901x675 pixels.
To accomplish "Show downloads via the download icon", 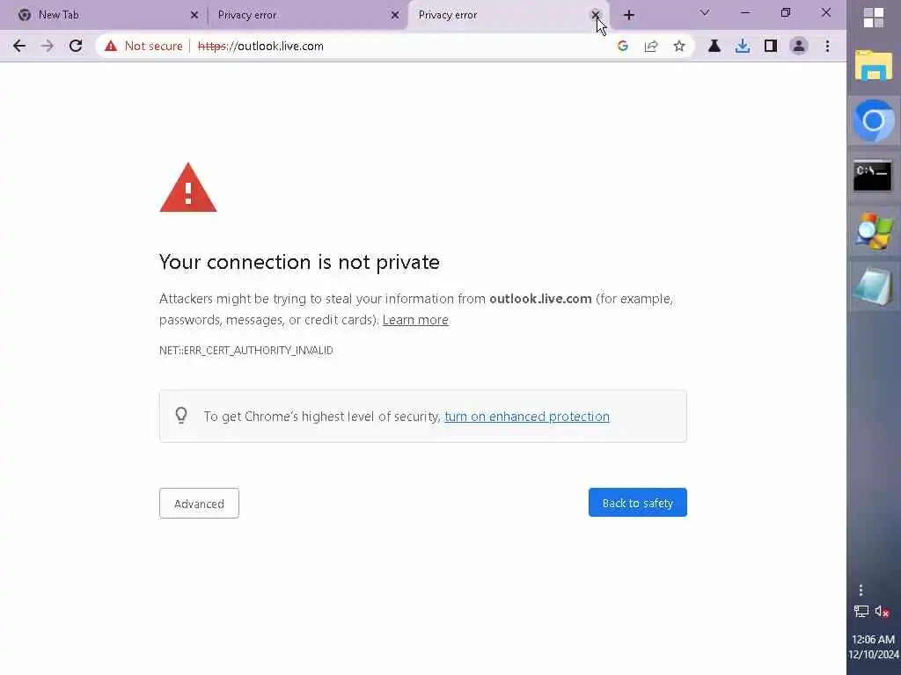I will click(743, 46).
